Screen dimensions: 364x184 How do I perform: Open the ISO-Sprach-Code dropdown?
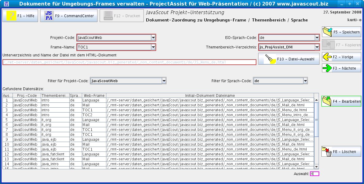[317, 38]
